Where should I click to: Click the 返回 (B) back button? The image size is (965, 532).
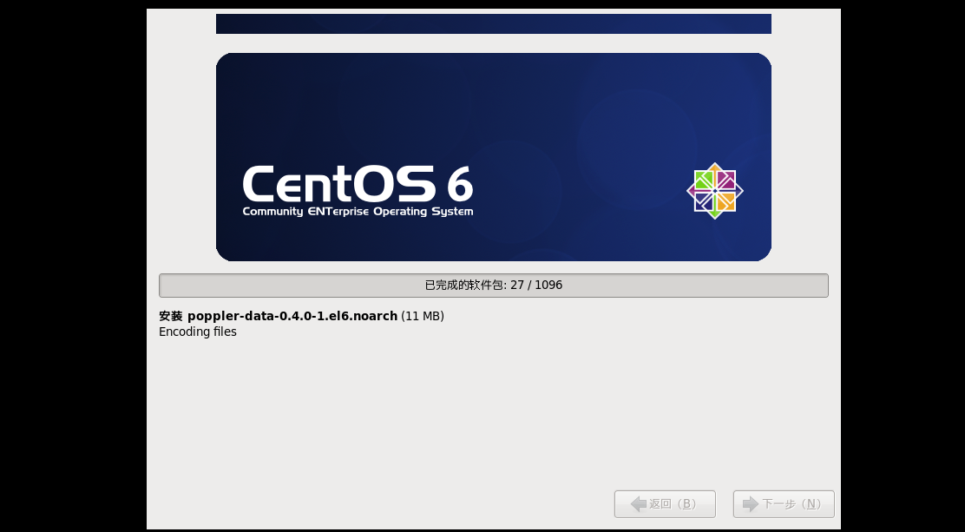665,503
